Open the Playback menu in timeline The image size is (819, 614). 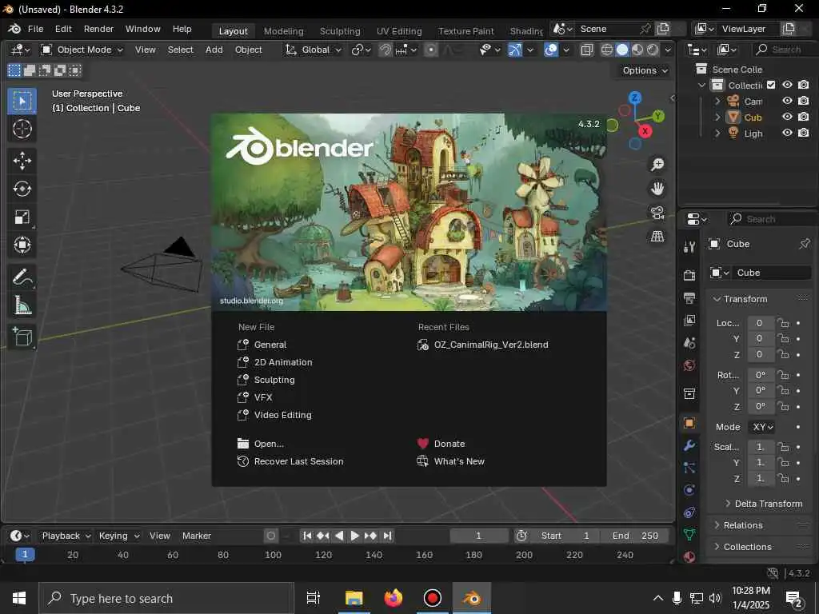[66, 536]
